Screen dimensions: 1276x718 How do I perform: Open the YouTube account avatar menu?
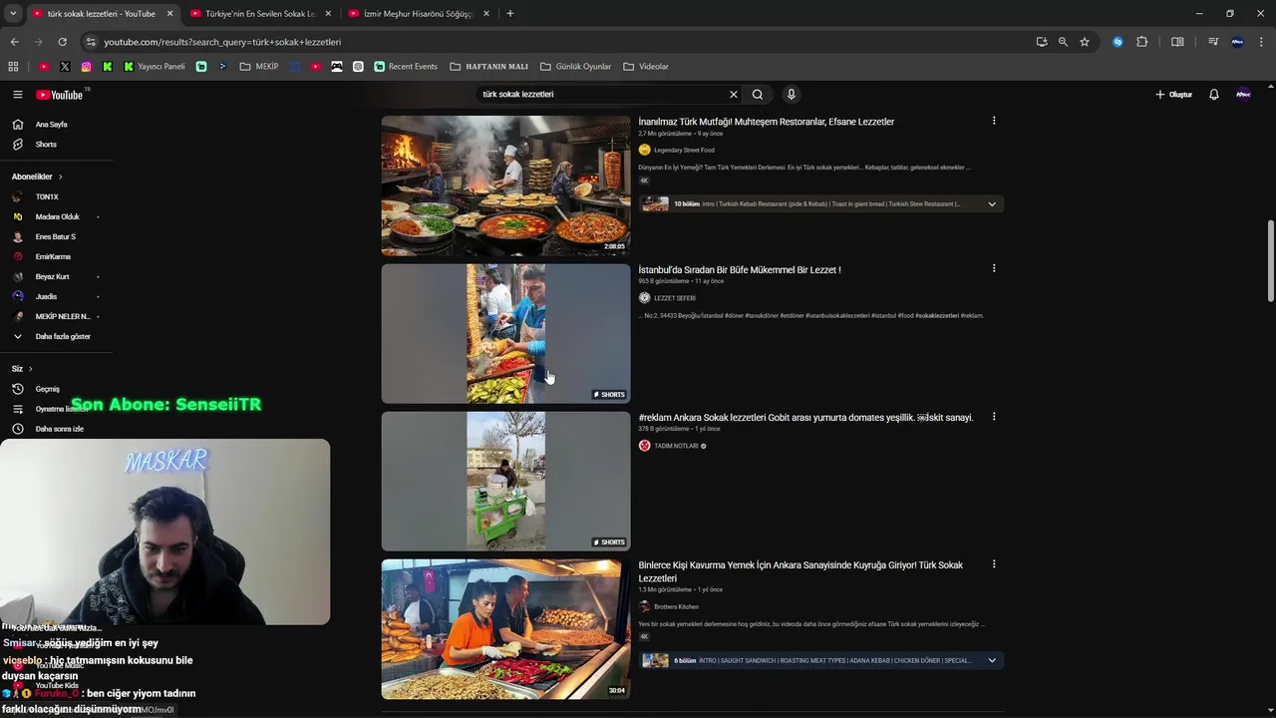tap(1243, 95)
